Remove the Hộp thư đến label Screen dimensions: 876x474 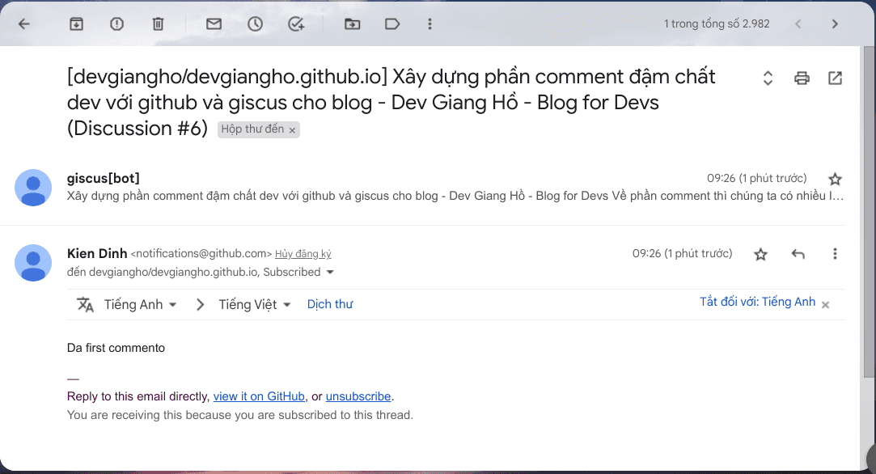tap(292, 130)
